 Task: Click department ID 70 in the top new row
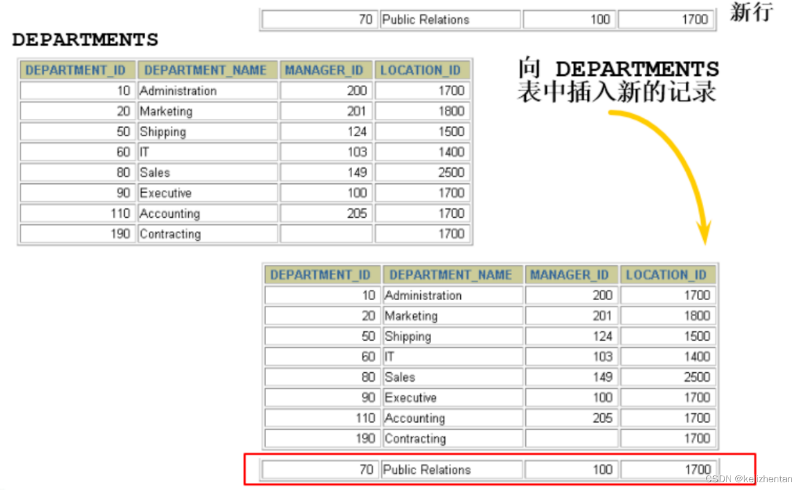(366, 20)
